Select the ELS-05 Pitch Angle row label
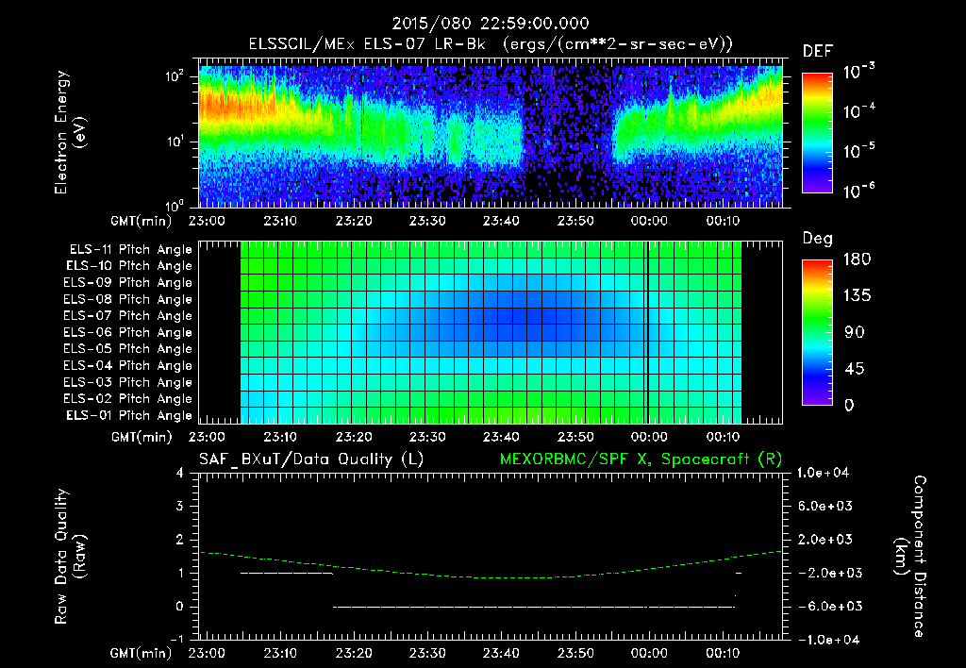The width and height of the screenshot is (966, 668). 128,349
